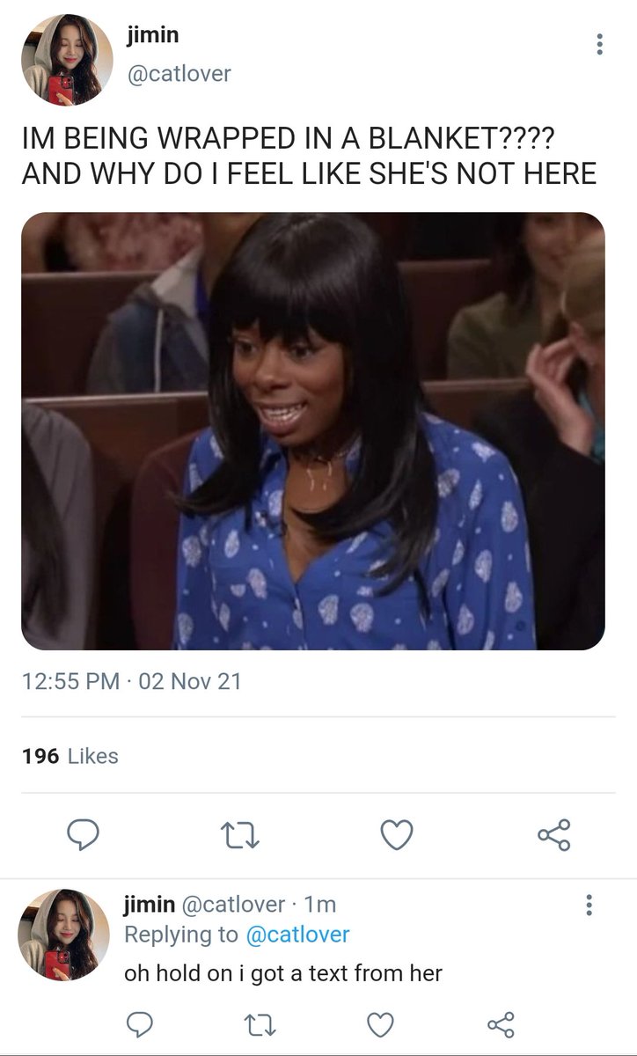Image resolution: width=637 pixels, height=1056 pixels.
Task: Like the main tweet with heart icon
Action: (x=396, y=834)
